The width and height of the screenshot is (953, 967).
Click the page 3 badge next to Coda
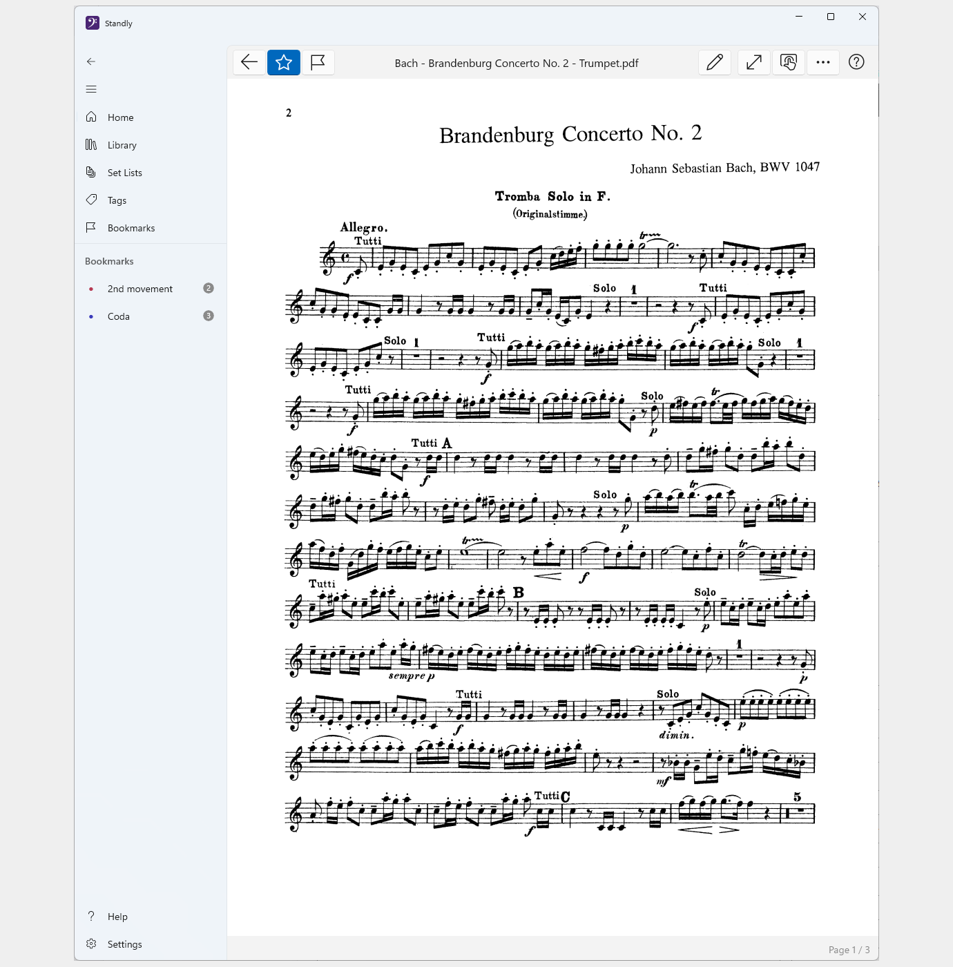[x=209, y=316]
